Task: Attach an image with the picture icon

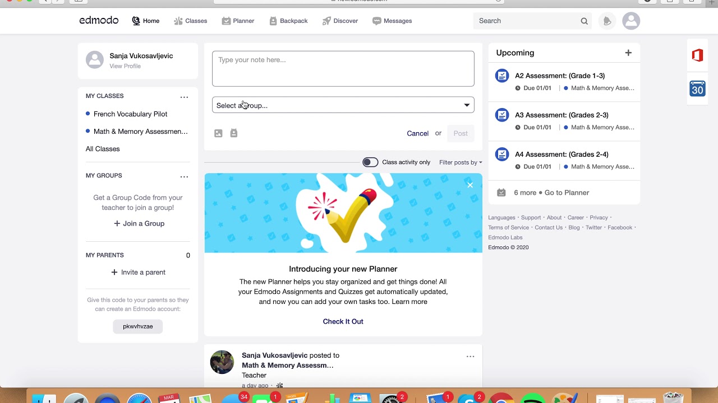Action: (x=218, y=133)
